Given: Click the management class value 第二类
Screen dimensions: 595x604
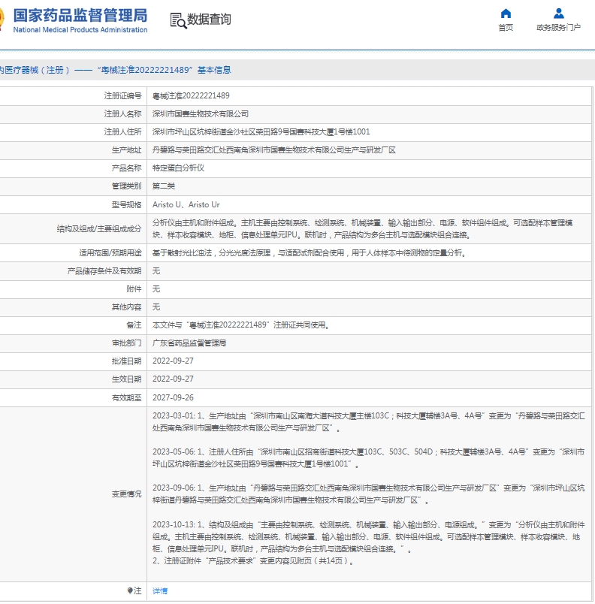Looking at the screenshot, I should pyautogui.click(x=164, y=186).
